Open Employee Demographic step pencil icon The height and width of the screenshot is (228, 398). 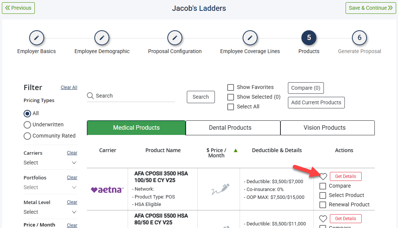(102, 38)
